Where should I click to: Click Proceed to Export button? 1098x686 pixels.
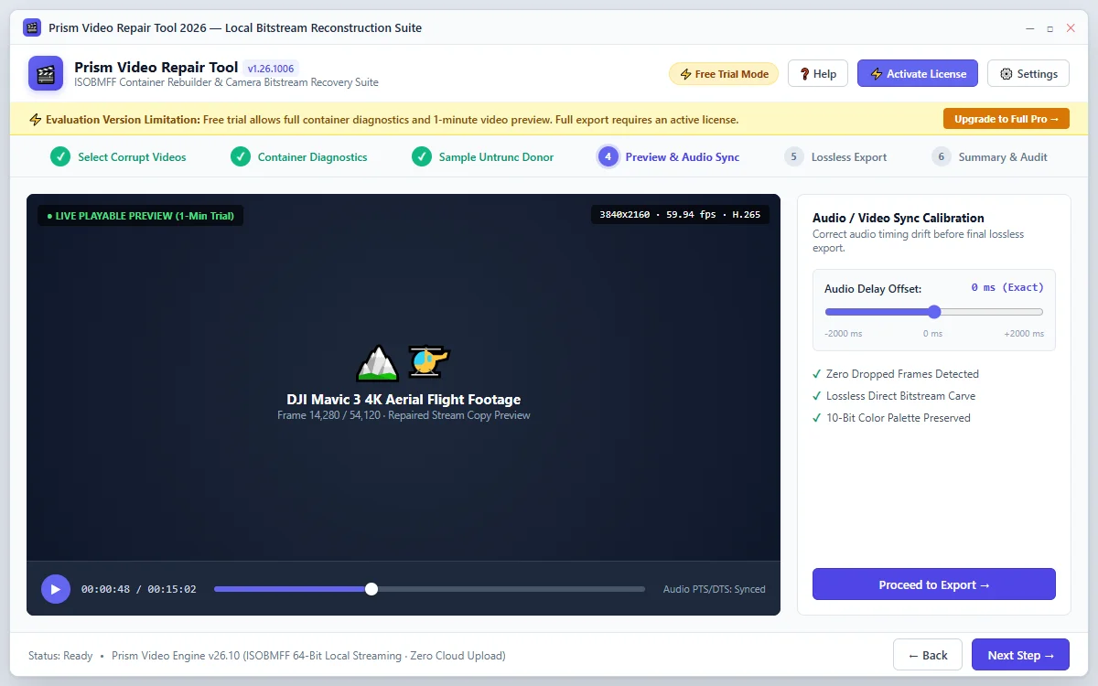click(x=934, y=584)
